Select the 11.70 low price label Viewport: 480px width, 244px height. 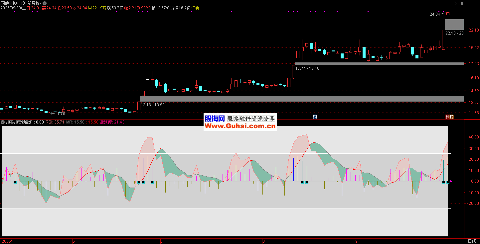(60, 114)
